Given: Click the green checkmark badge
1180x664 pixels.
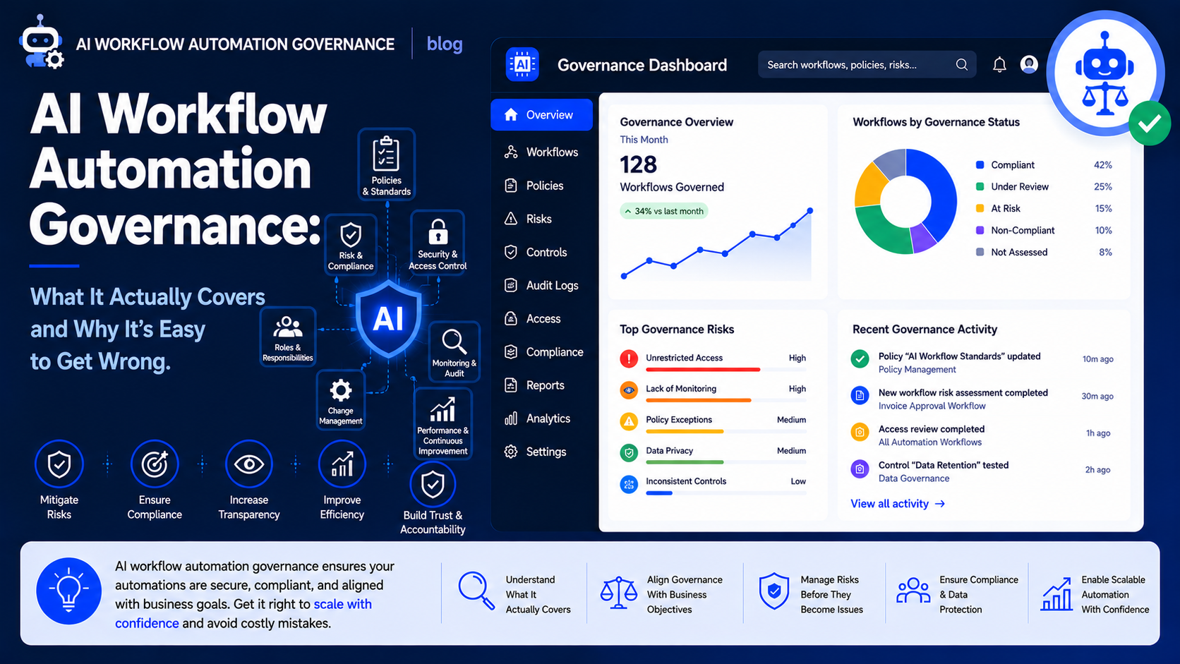Looking at the screenshot, I should [x=1149, y=123].
